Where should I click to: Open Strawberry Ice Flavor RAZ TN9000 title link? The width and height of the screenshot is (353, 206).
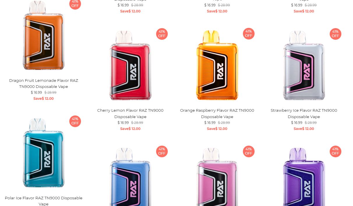click(x=304, y=113)
